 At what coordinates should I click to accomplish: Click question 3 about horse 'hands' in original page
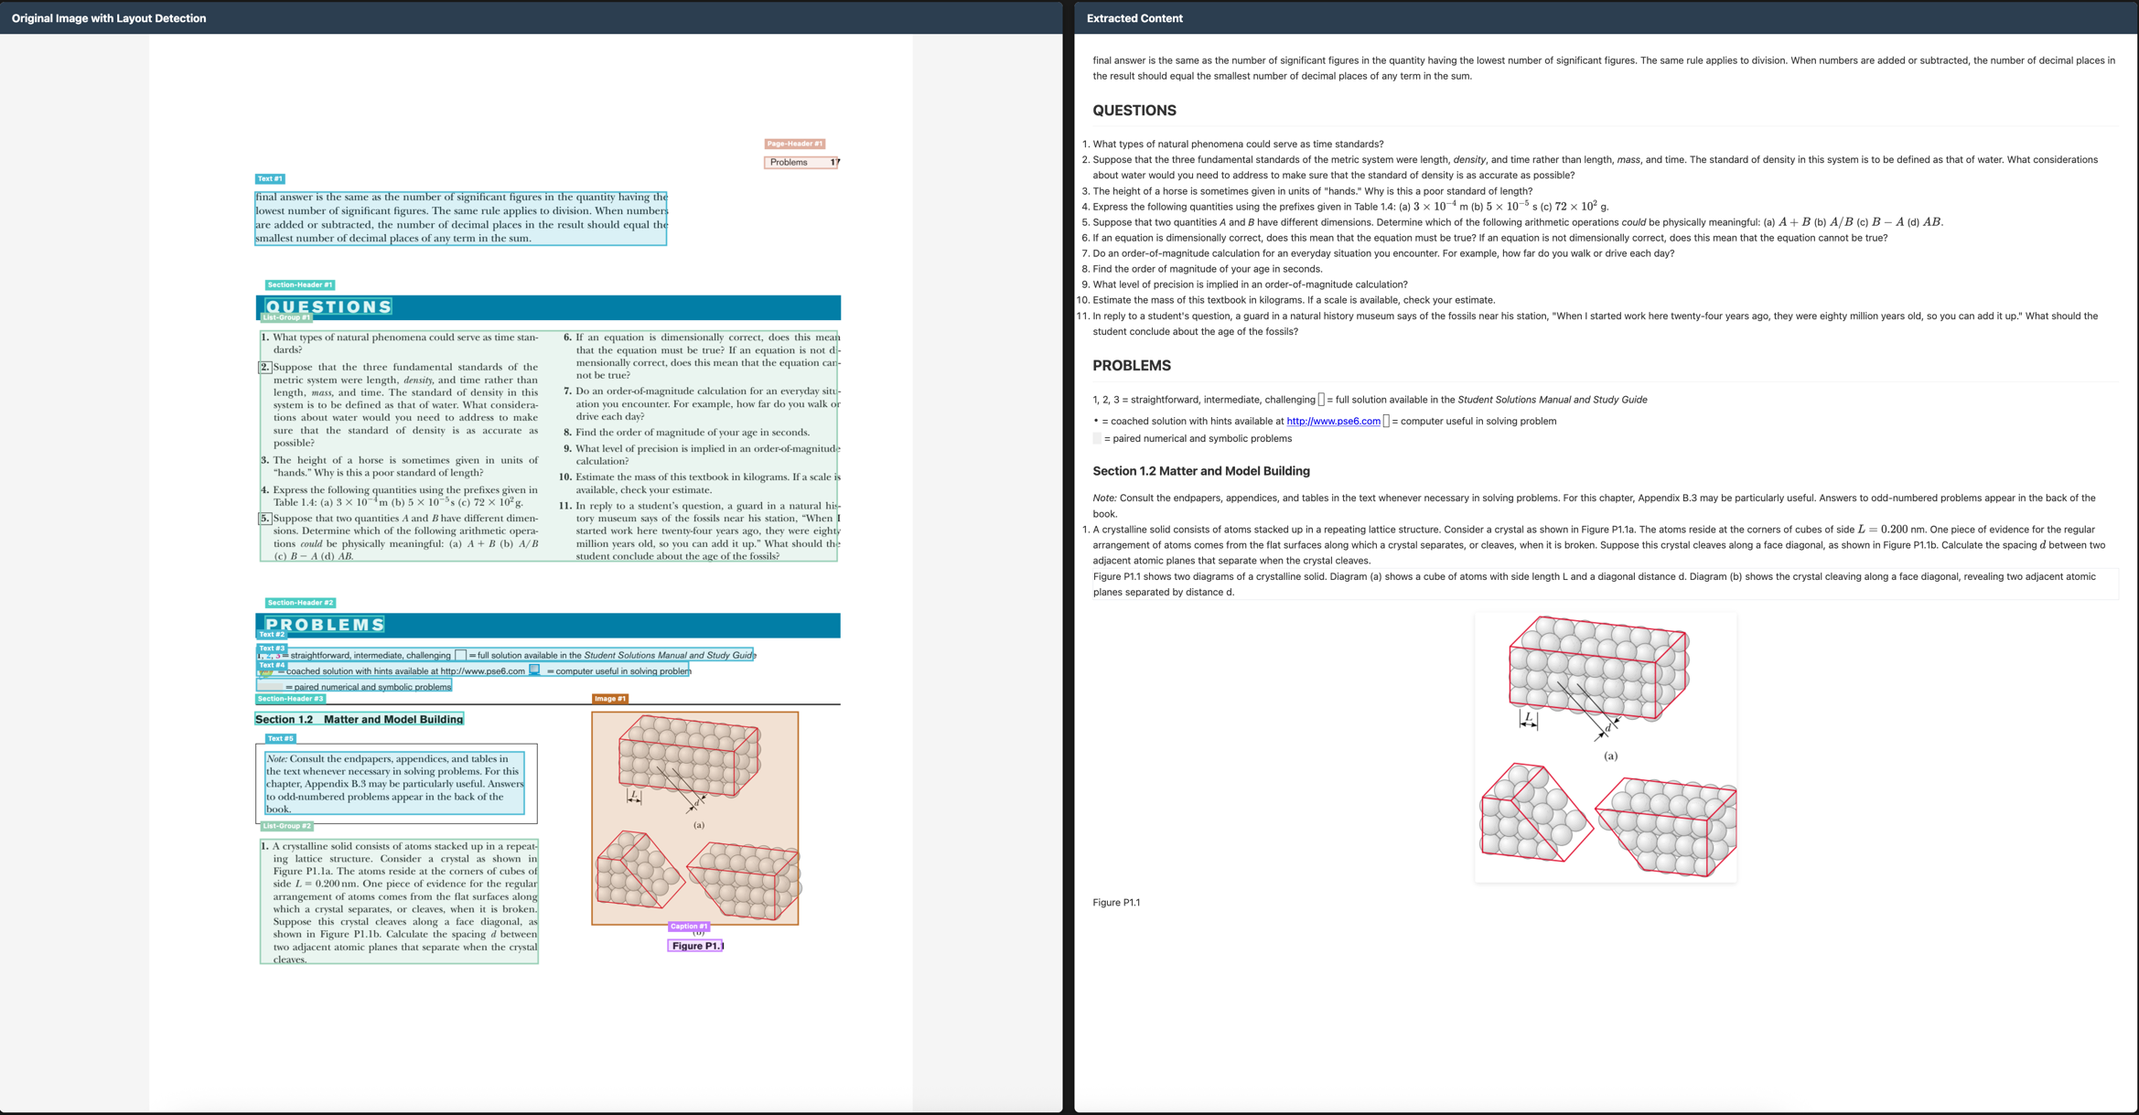(400, 466)
